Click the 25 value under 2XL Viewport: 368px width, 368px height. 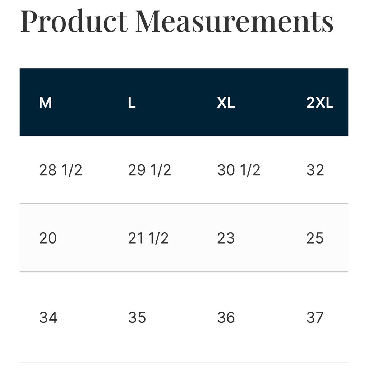(315, 238)
